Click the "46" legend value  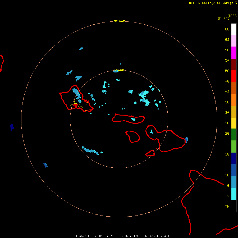[227, 81]
